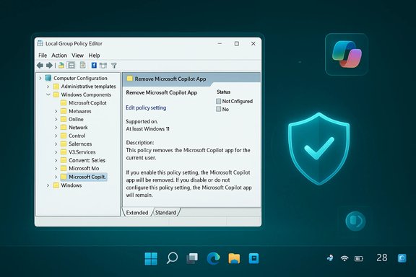
Task: Click the properties sheet toolbar icon
Action: click(x=83, y=65)
